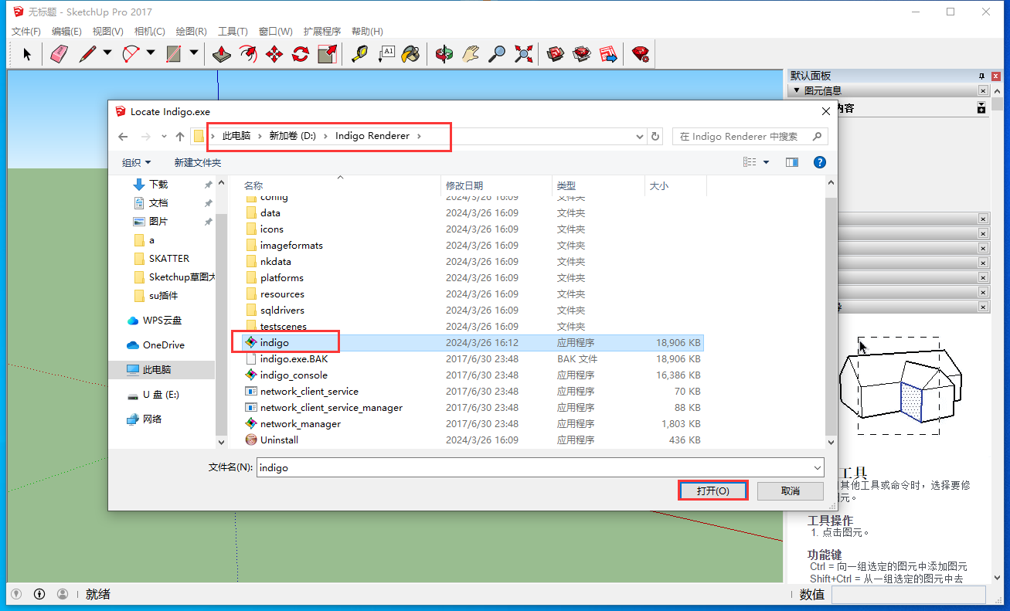Activate the Paint Bucket tool
This screenshot has height=611, width=1010.
[412, 54]
